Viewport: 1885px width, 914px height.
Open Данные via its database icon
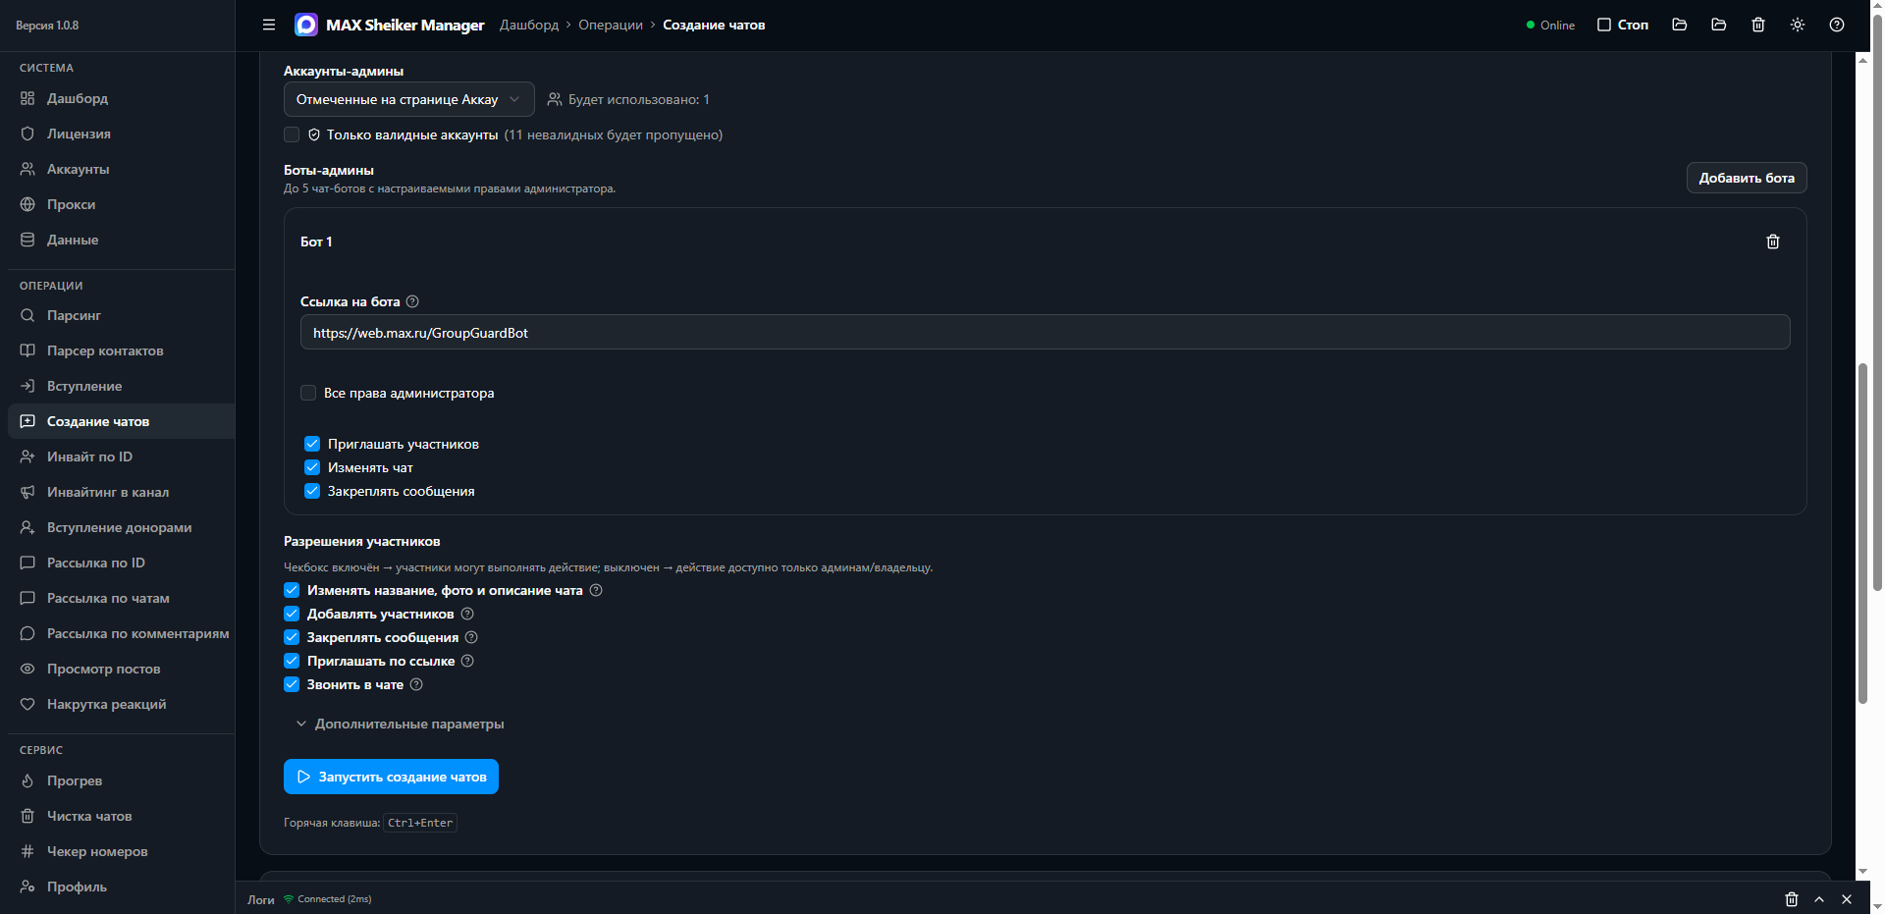tap(27, 240)
